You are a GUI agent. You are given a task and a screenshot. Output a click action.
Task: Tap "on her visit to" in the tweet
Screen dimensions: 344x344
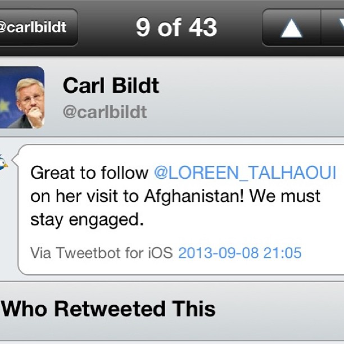pyautogui.click(x=85, y=196)
